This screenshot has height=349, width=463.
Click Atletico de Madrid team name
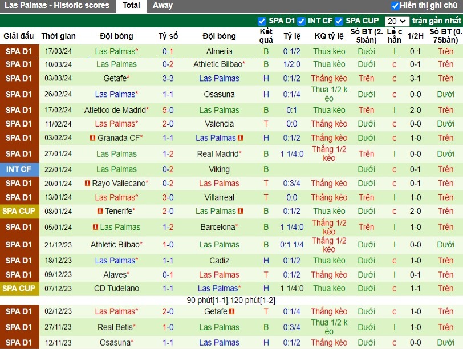click(x=115, y=110)
